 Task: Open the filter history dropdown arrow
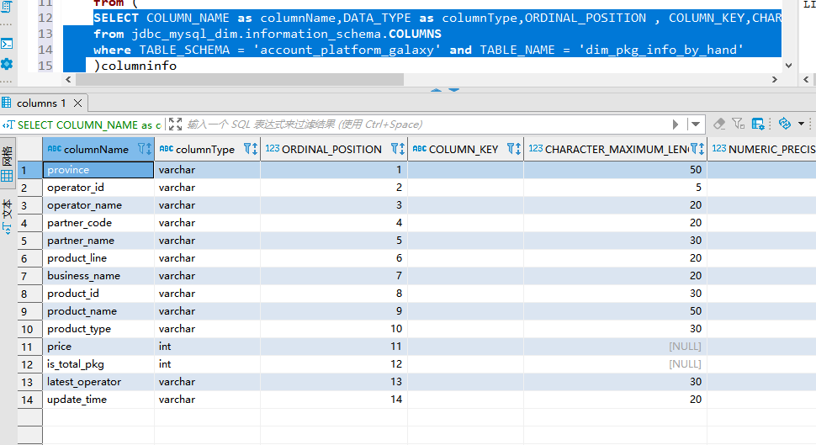(x=695, y=124)
